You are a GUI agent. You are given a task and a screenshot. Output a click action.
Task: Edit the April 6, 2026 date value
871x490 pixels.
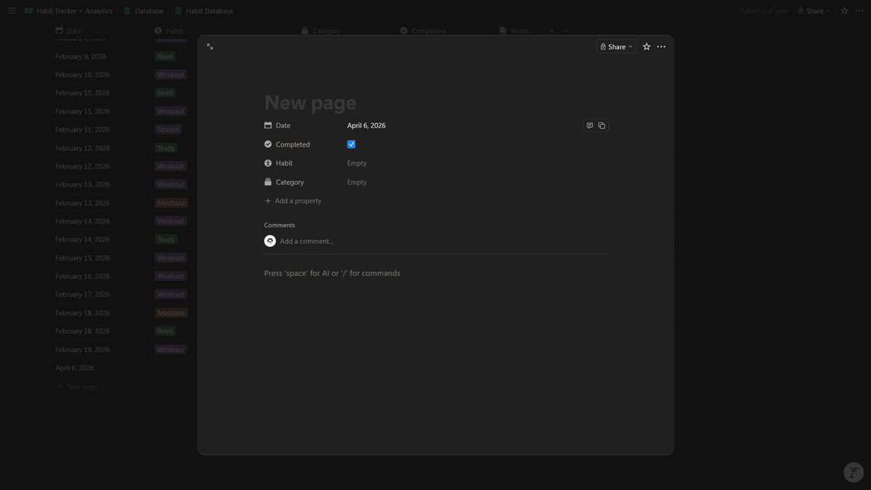(x=367, y=126)
